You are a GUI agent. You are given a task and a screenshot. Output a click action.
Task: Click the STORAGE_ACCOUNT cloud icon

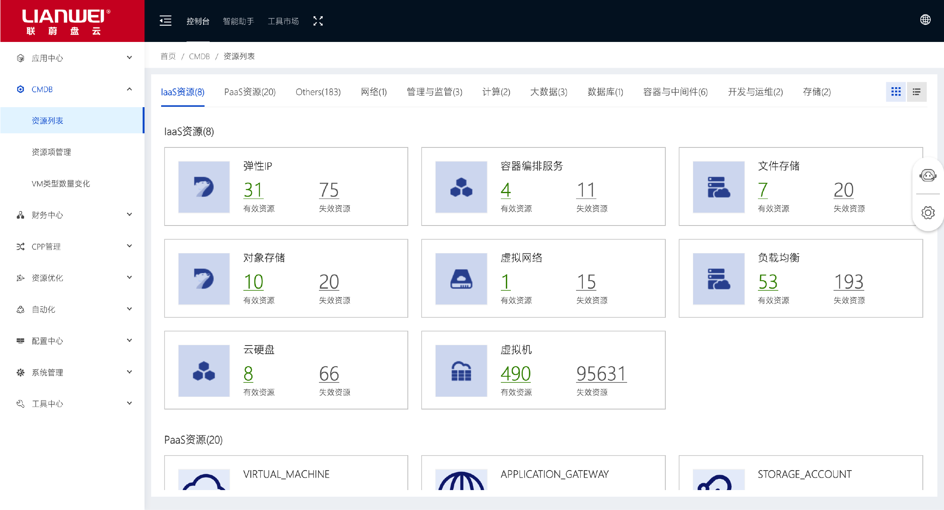click(718, 479)
